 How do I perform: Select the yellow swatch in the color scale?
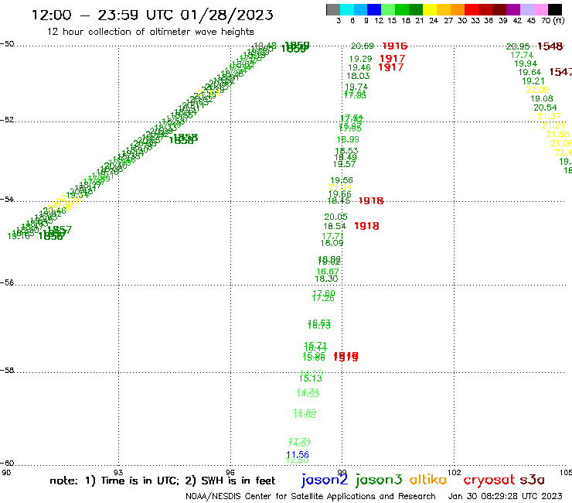430,9
